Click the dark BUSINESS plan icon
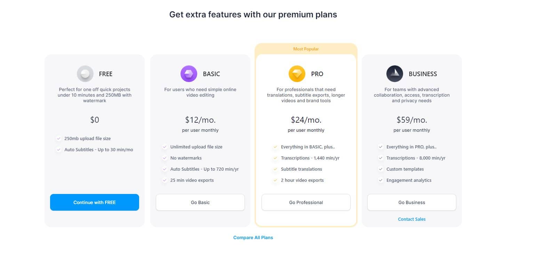This screenshot has height=268, width=545. 395,74
